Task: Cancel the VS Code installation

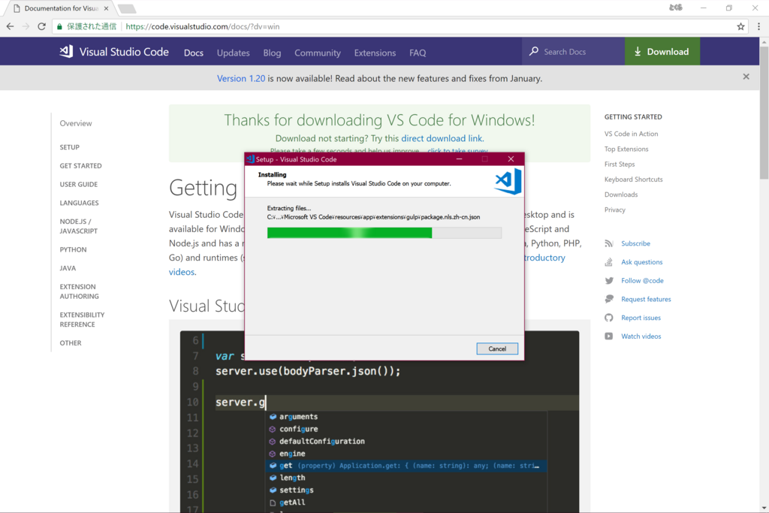Action: click(497, 349)
